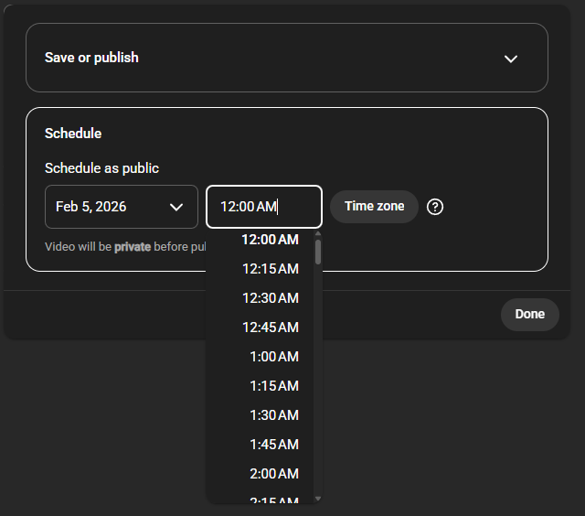This screenshot has height=516, width=585.
Task: Click the scrollbar up arrow
Action: (x=318, y=234)
